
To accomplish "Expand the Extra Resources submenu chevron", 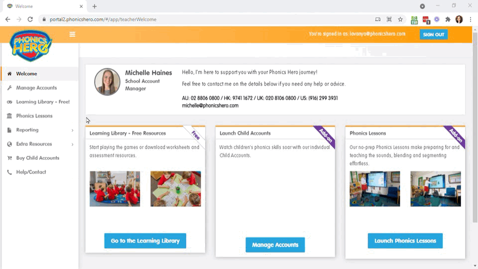I will 73,144.
